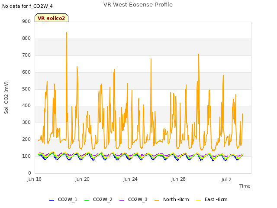Click the Jun 16 x-axis tick label

[34, 179]
